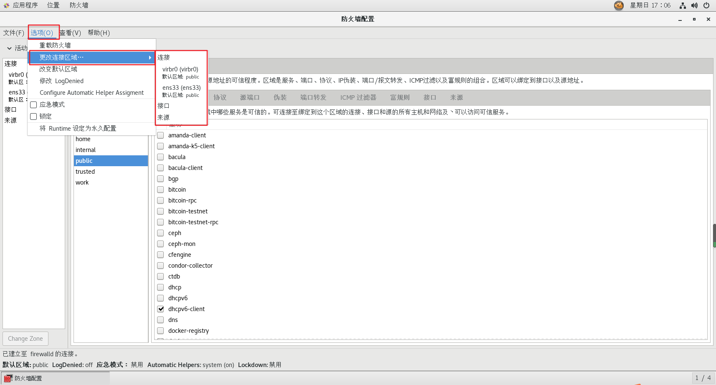Enable the dhcp service checkbox

pyautogui.click(x=160, y=287)
